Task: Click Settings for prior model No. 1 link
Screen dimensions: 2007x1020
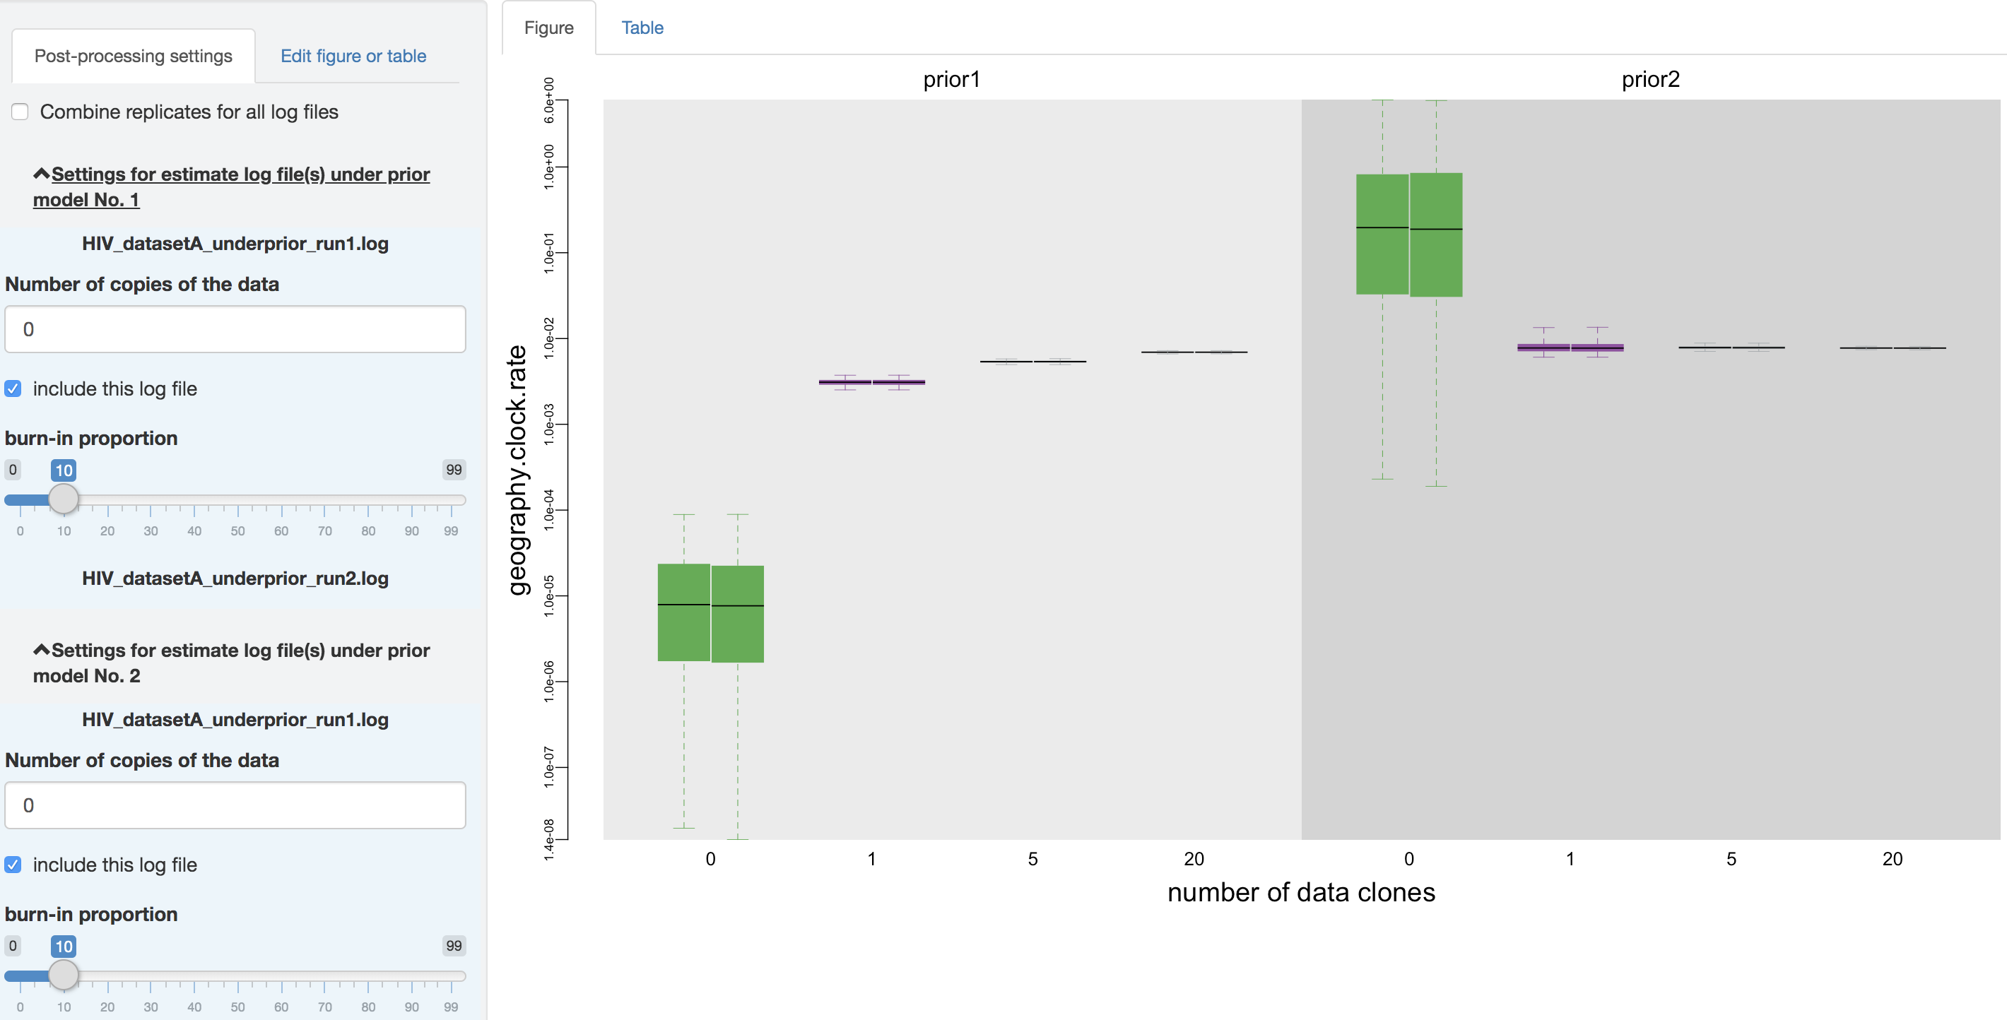Action: pos(231,187)
